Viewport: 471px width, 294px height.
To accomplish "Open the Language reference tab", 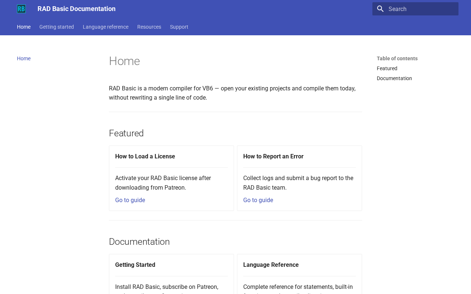I will point(106,27).
